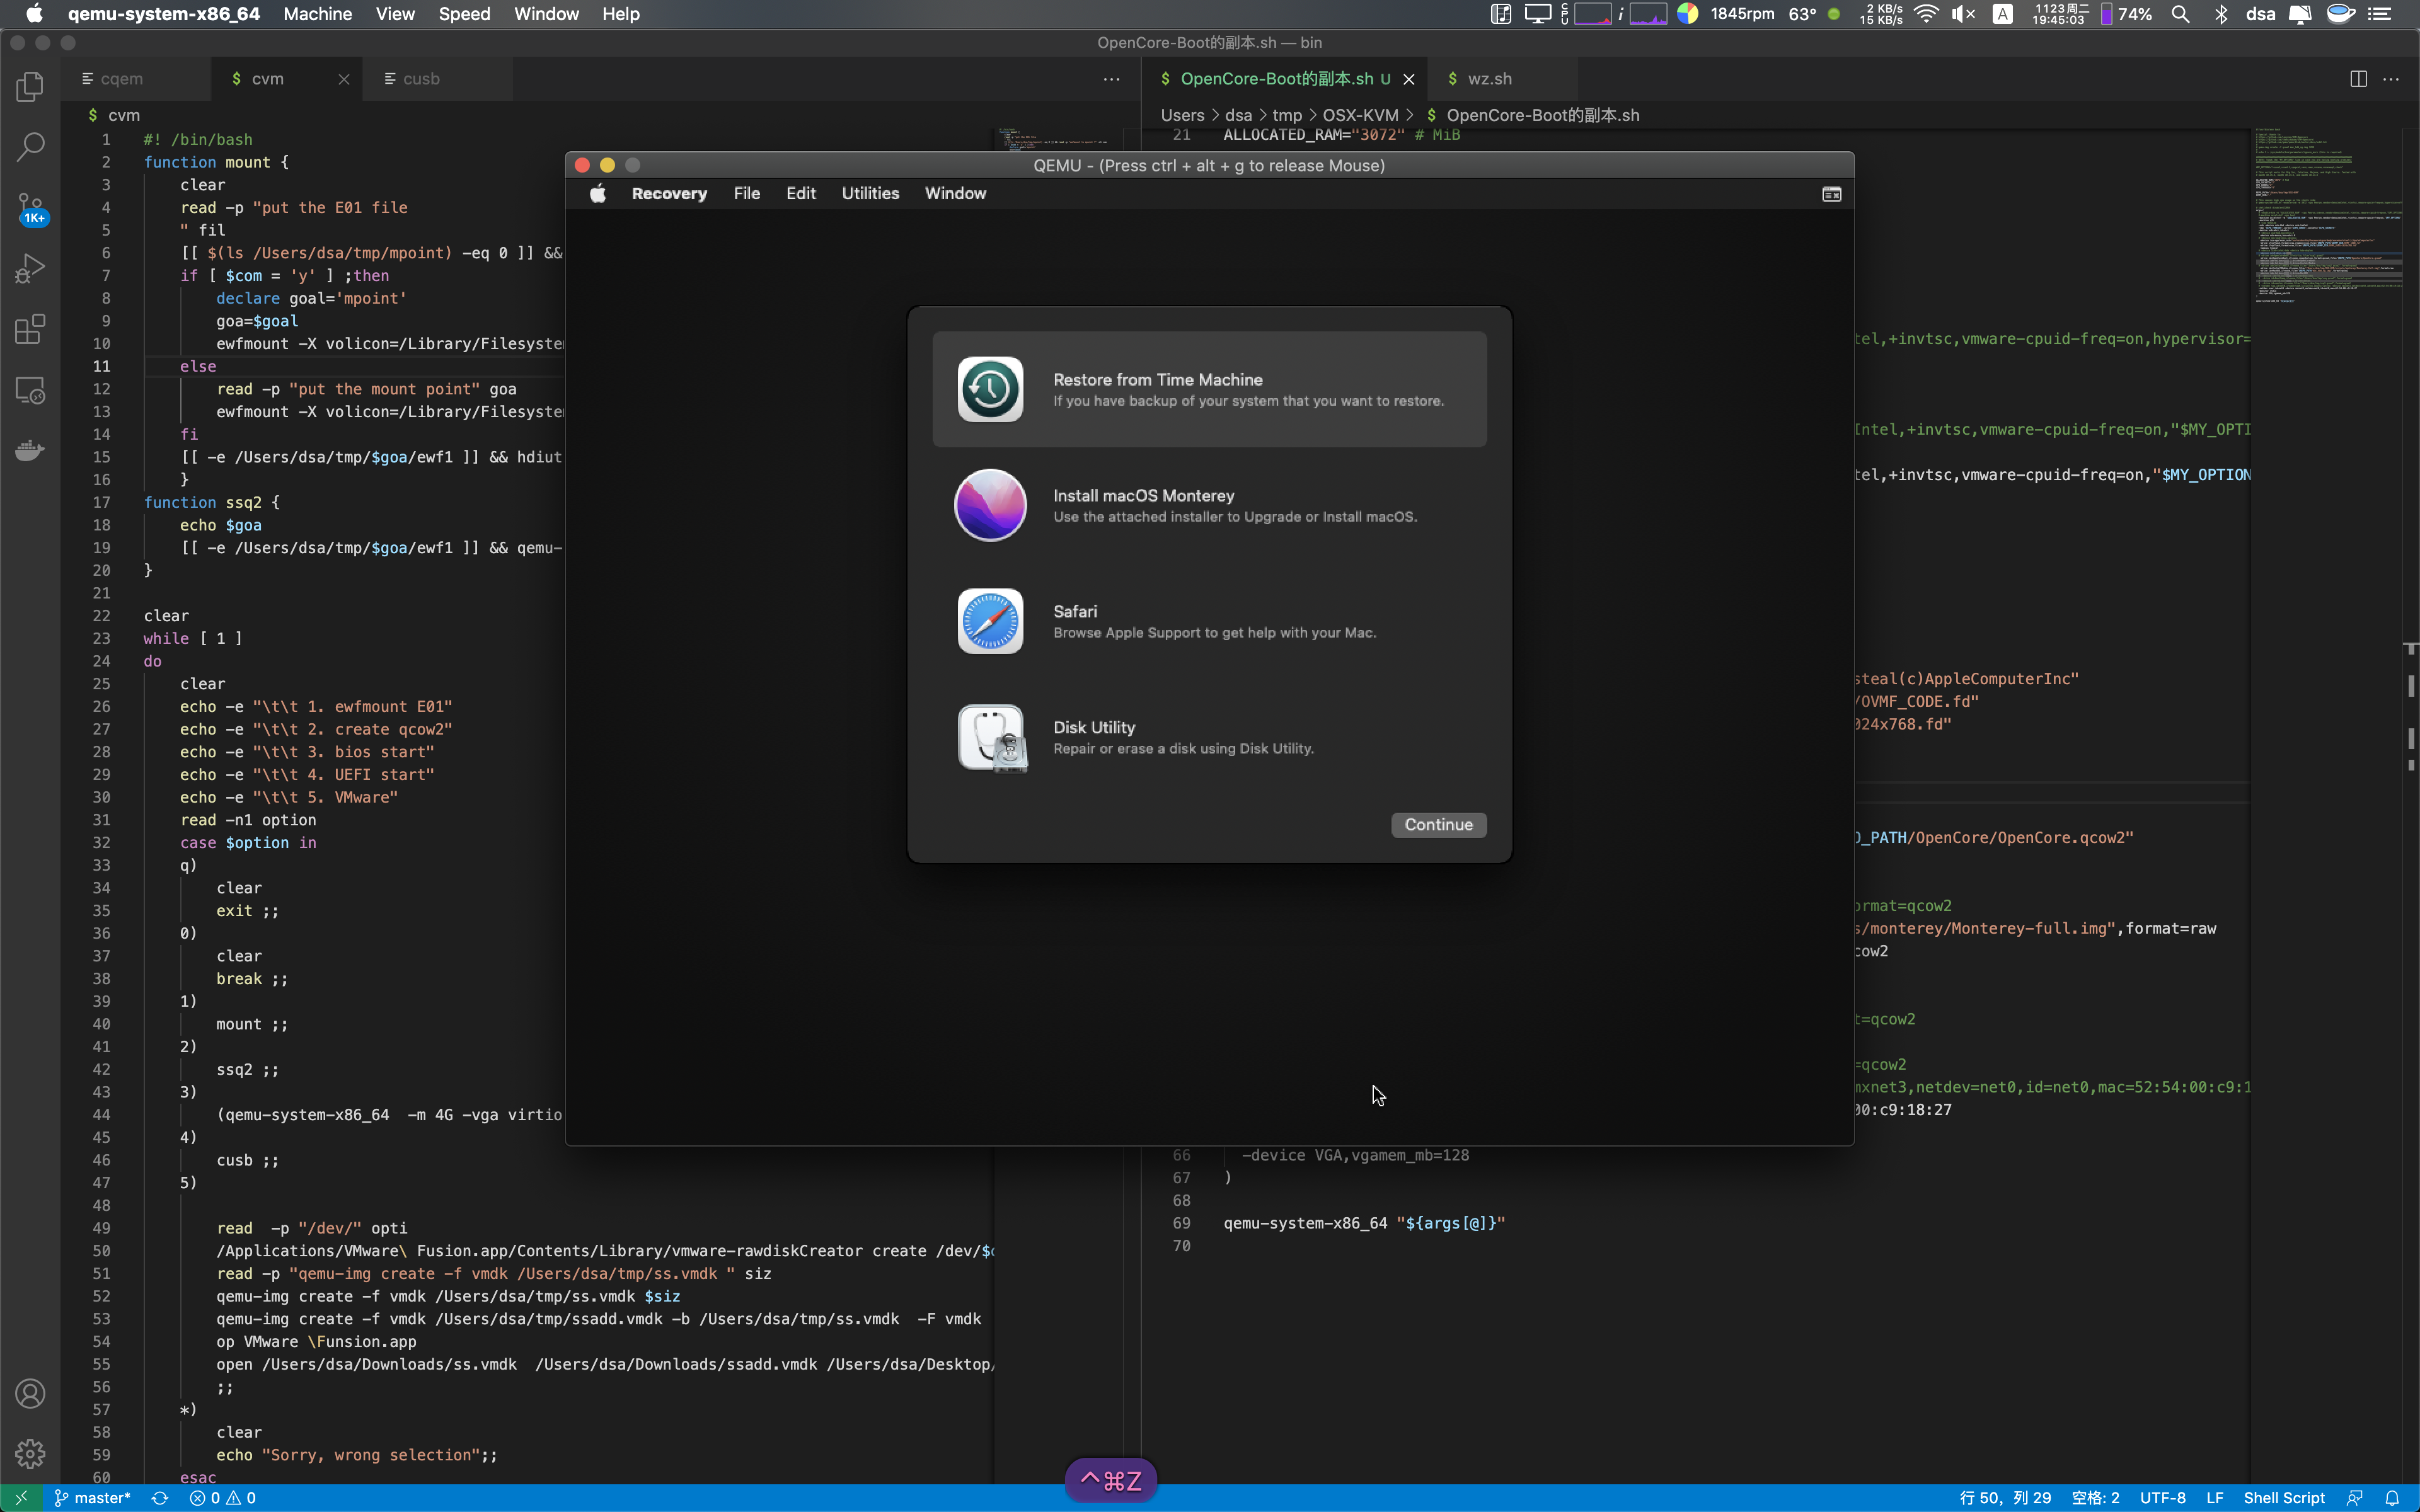Select the Install macOS Monterey option
The width and height of the screenshot is (2420, 1512).
1209,505
